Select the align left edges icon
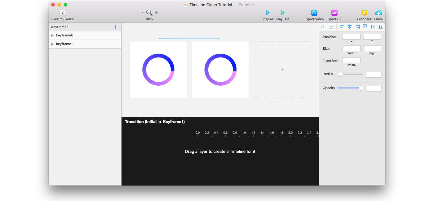The height and width of the screenshot is (201, 434). tap(342, 27)
